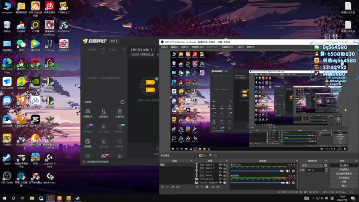Screen dimensions: 359x202
Task: Lock the 文本 (GDI+) 4 source
Action: click(x=225, y=165)
